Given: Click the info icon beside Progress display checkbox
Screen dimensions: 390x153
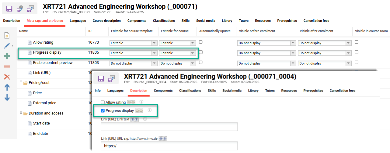Looking at the screenshot, I should coord(149,110).
